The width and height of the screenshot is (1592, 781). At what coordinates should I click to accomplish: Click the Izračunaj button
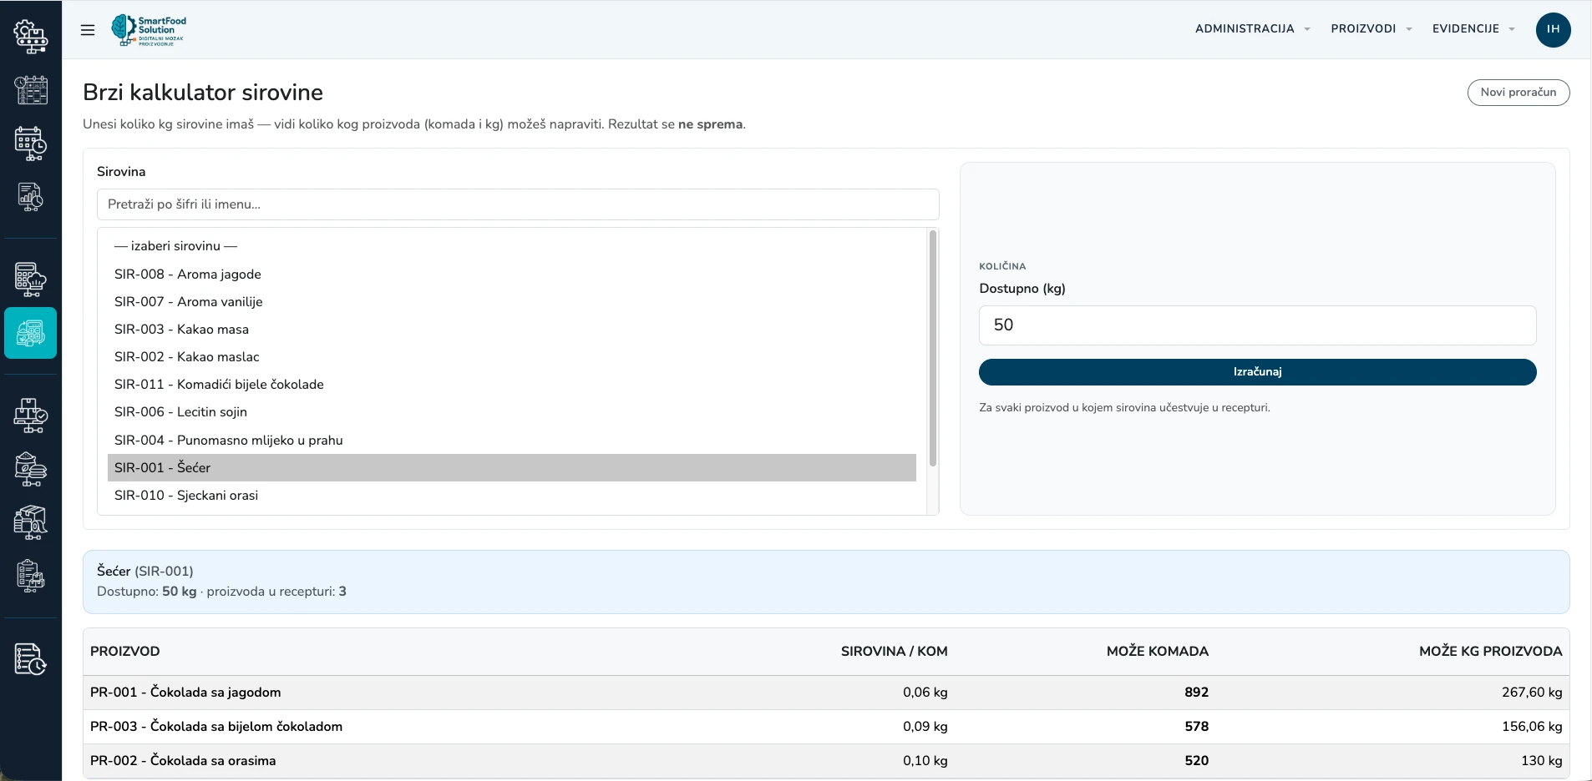1257,372
